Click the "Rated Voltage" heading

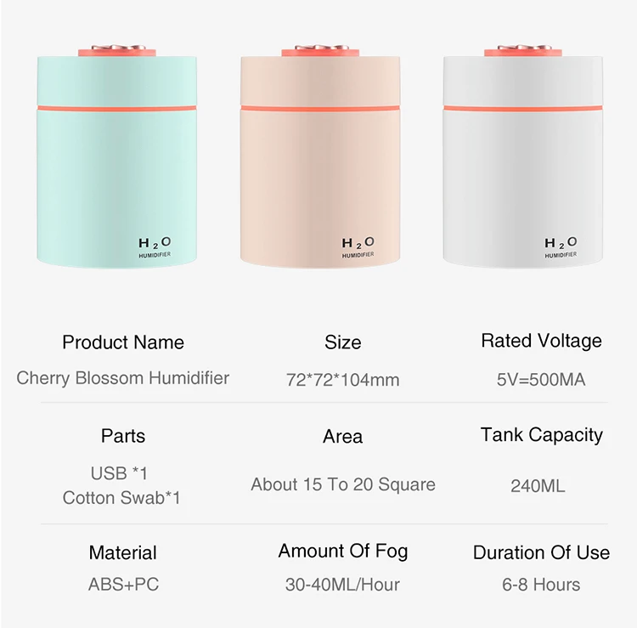click(541, 341)
